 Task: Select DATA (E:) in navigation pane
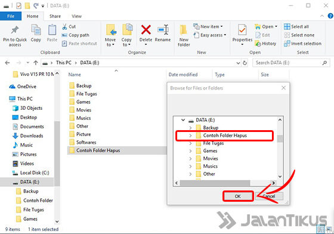pos(27,182)
